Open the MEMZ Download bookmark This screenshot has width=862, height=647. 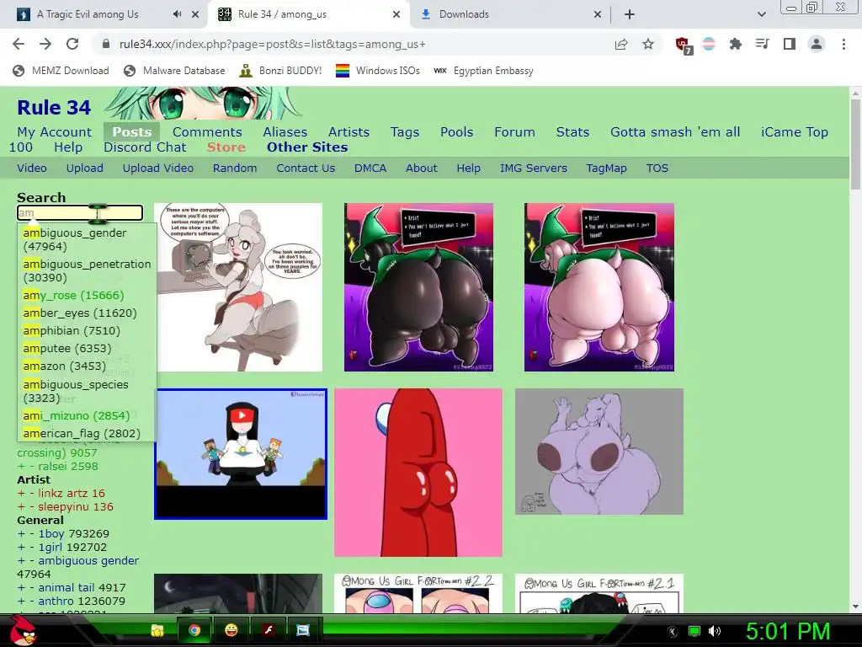click(x=61, y=71)
